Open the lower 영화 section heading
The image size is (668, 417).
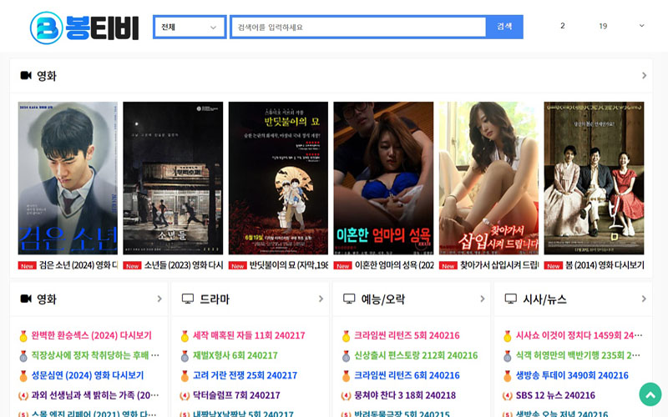pyautogui.click(x=47, y=299)
